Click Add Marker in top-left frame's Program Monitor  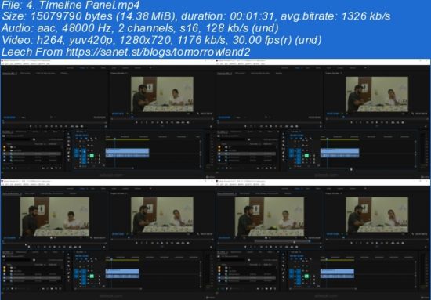click(136, 122)
